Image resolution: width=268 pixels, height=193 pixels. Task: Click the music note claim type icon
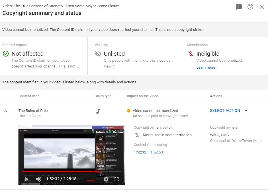click(x=98, y=111)
